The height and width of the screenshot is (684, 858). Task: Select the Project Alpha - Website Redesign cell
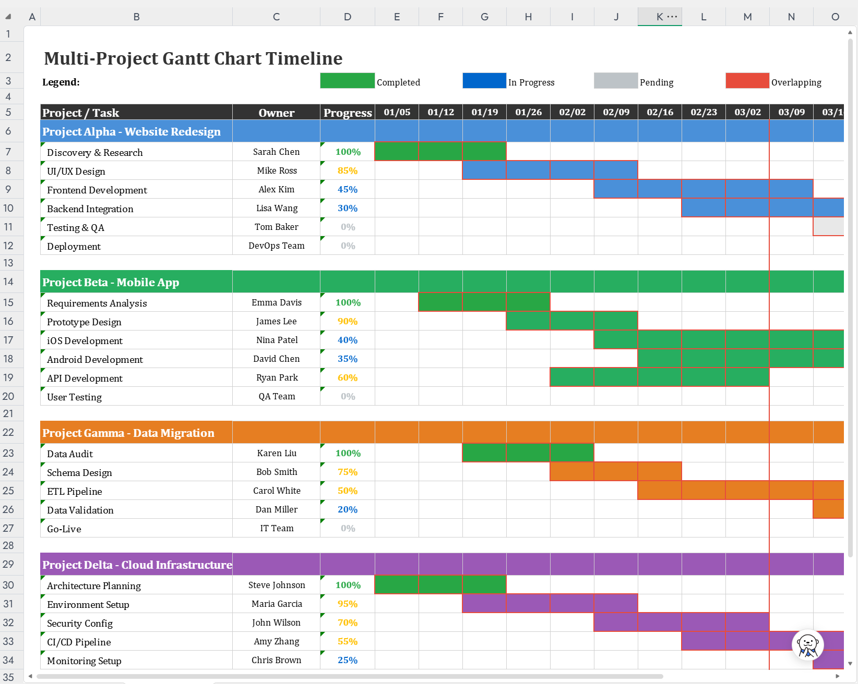click(137, 131)
